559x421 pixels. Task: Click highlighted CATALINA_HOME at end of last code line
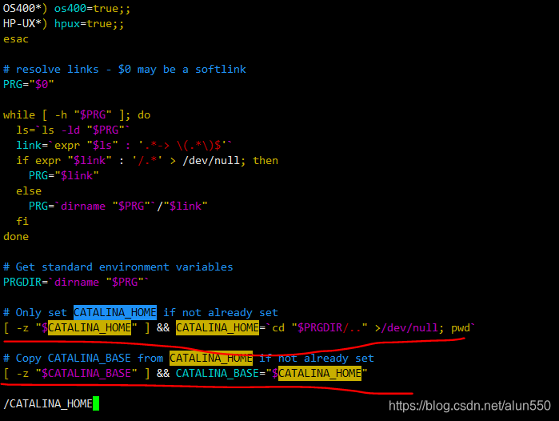click(320, 373)
